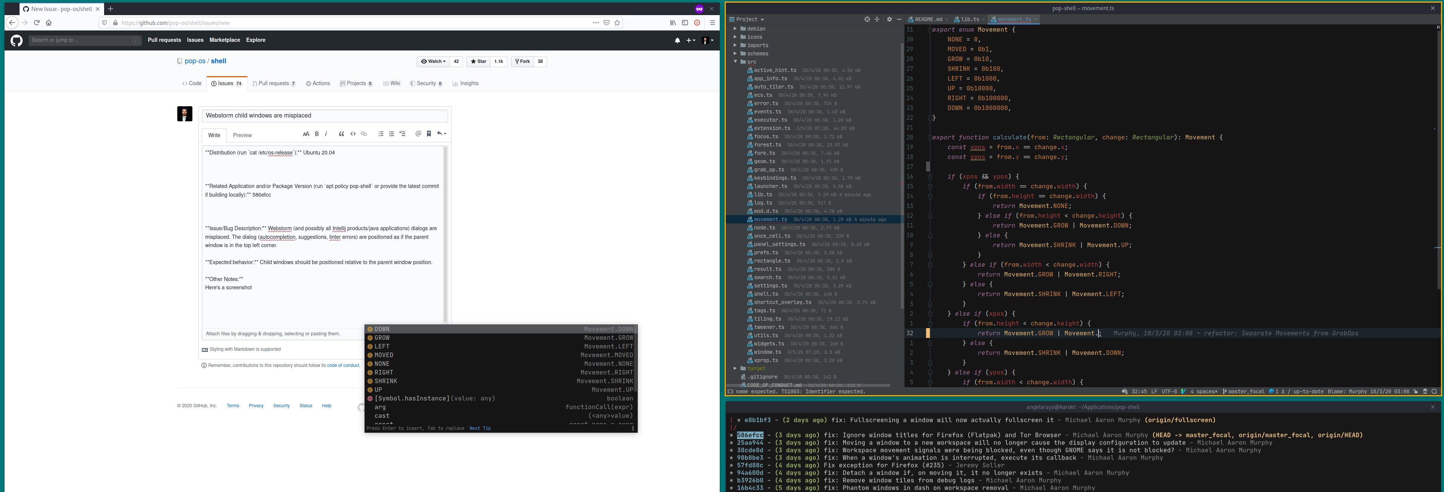1444x492 pixels.
Task: Bookmark the page with the address bar star
Action: [617, 23]
